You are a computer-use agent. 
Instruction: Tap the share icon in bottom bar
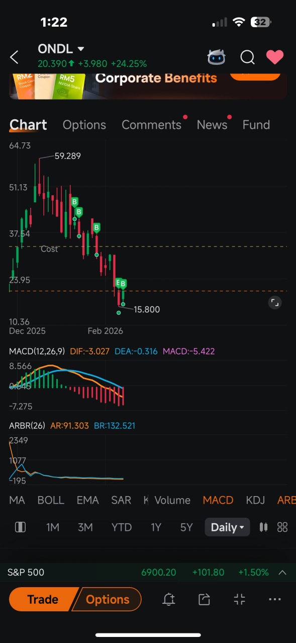[x=204, y=599]
